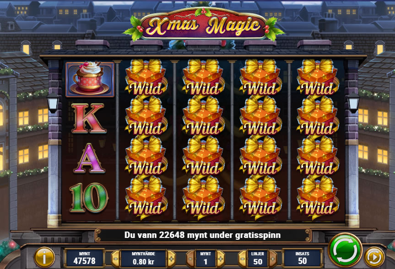The image size is (395, 269).
Task: Open the info paytable button
Action: click(x=44, y=257)
